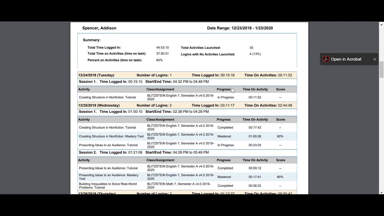This screenshot has width=384, height=216.
Task: Click the Percent on Activities value 84%
Action: [159, 60]
